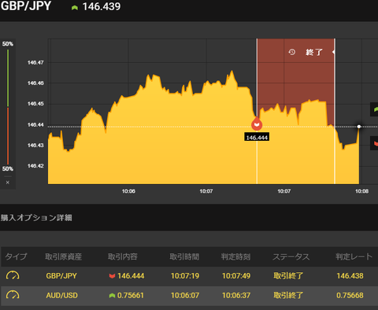The width and height of the screenshot is (378, 310).
Task: Click the 購入オプション詳細 section header
Action: point(36,218)
